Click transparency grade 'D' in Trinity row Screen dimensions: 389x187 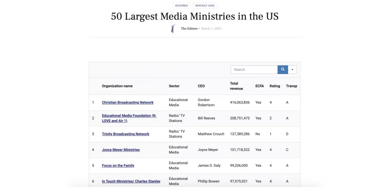(x=287, y=134)
